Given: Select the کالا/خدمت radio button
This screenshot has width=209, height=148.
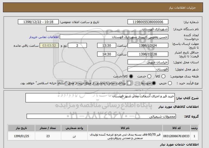Looking at the screenshot, I should pyautogui.click(x=131, y=76).
